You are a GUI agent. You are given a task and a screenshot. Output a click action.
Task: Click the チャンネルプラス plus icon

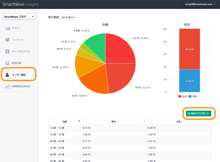(x=7, y=51)
